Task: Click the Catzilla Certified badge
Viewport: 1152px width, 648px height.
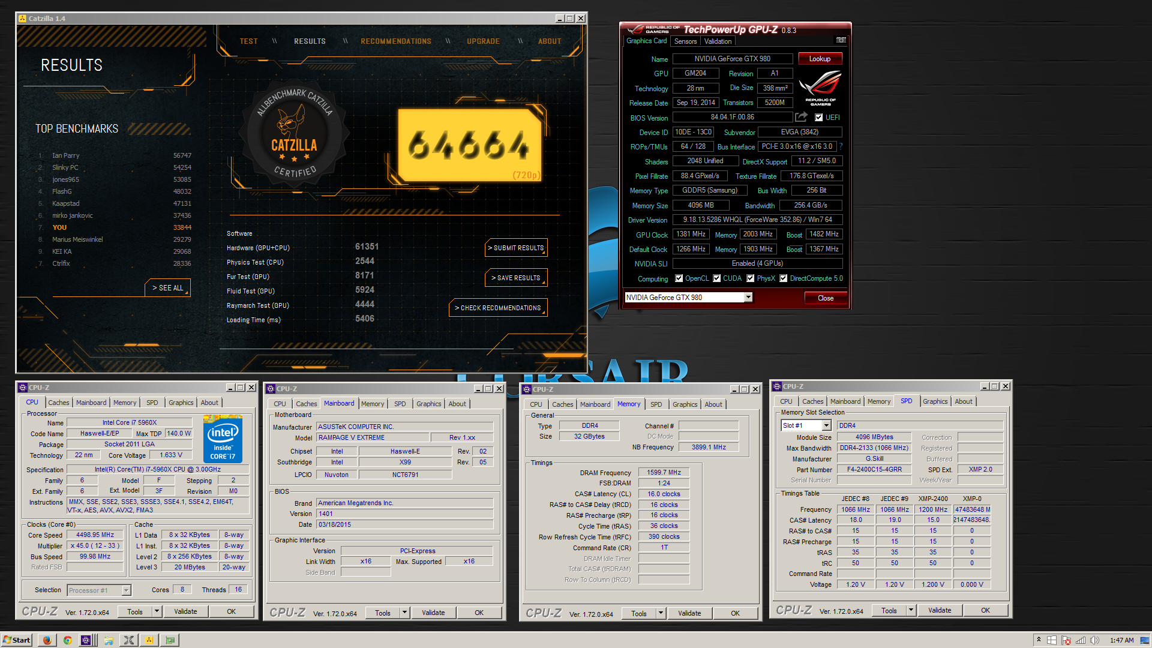Action: pyautogui.click(x=294, y=133)
